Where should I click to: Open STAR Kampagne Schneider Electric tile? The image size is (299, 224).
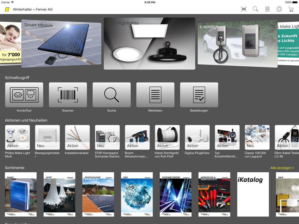coord(107,137)
